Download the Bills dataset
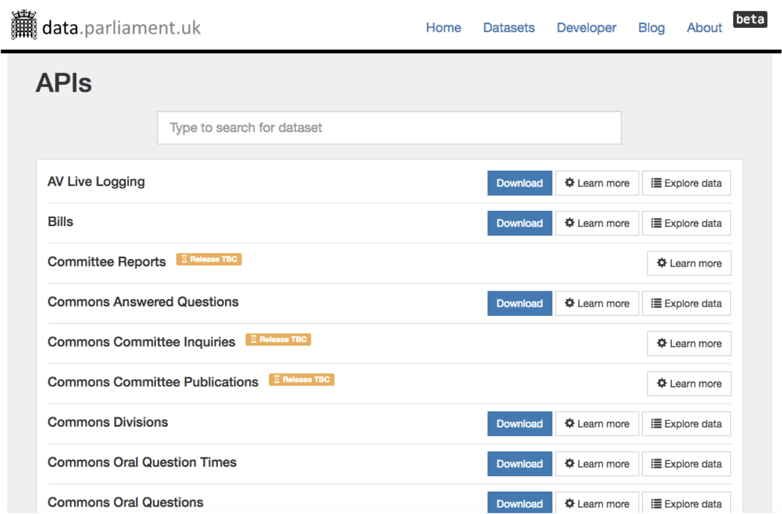This screenshot has width=782, height=514. tap(519, 223)
